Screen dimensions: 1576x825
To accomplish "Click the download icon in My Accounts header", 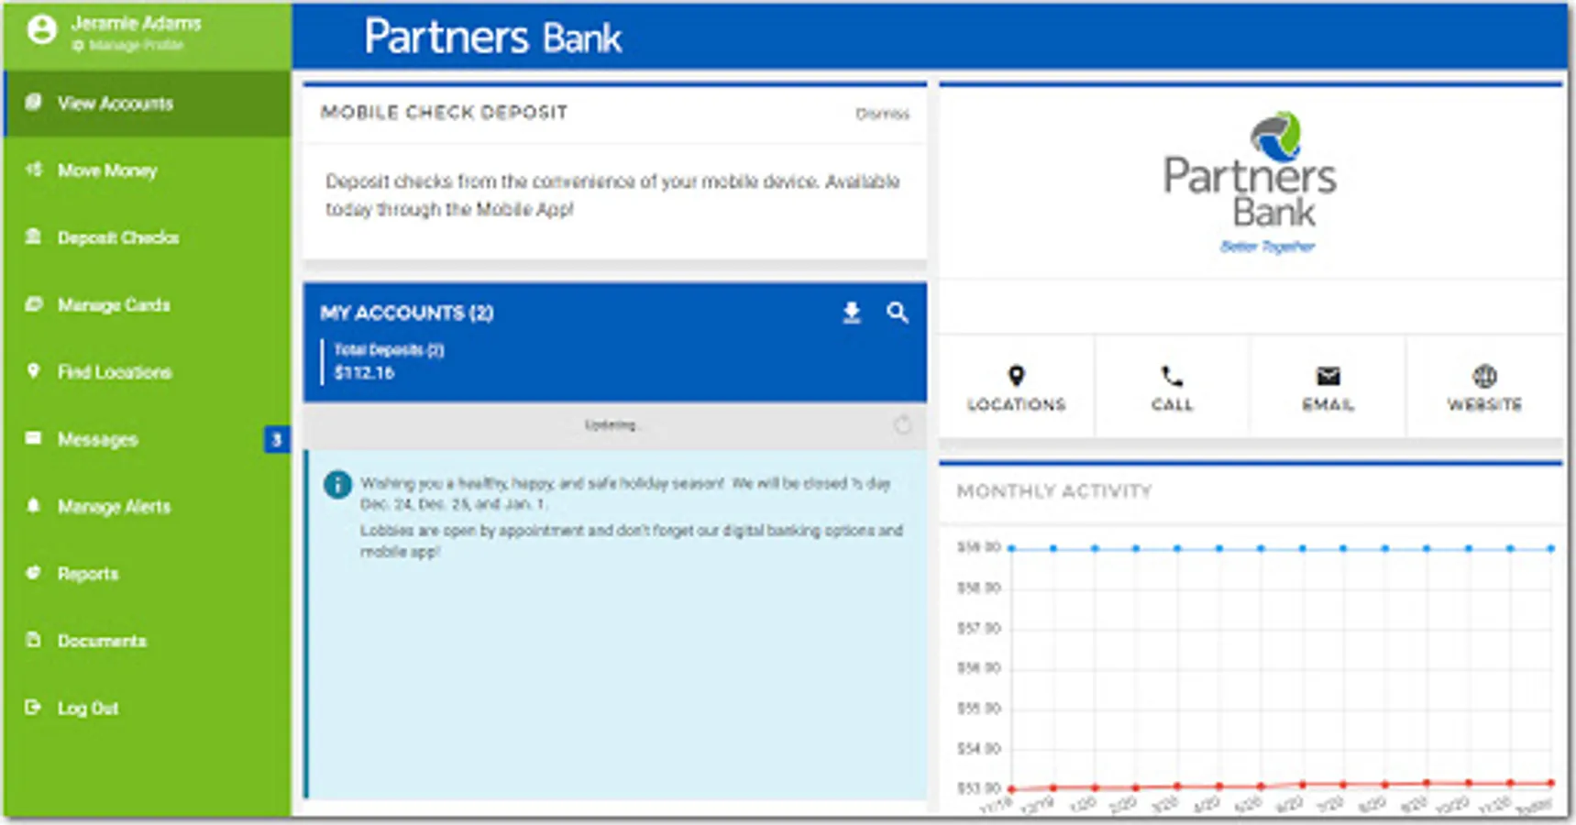I will (851, 313).
